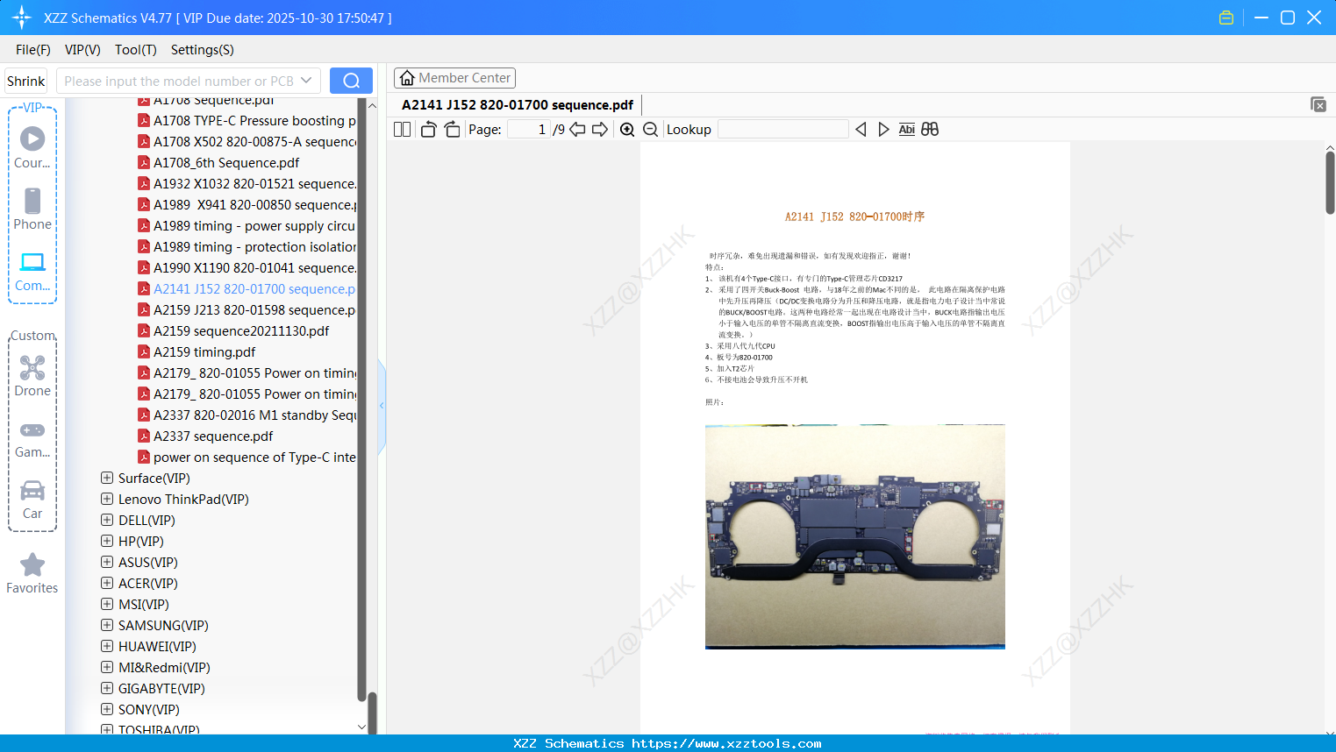Open the VIP(V) menu

point(82,50)
